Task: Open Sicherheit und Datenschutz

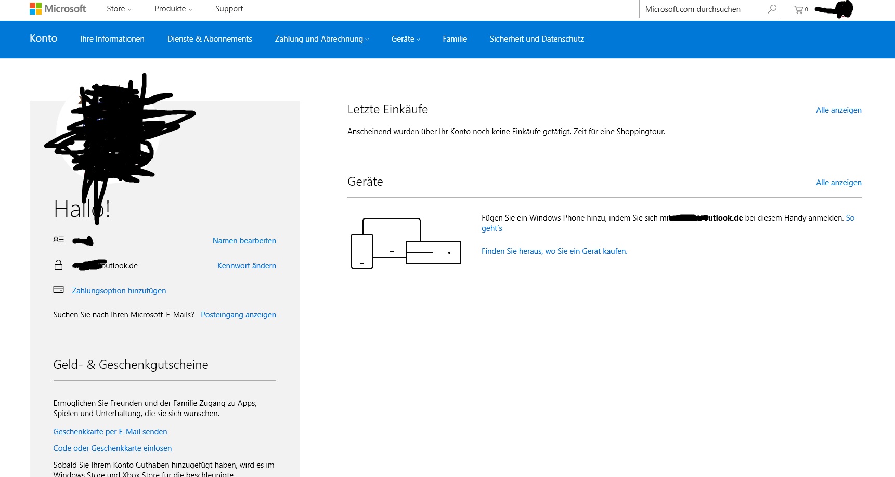Action: coord(537,39)
